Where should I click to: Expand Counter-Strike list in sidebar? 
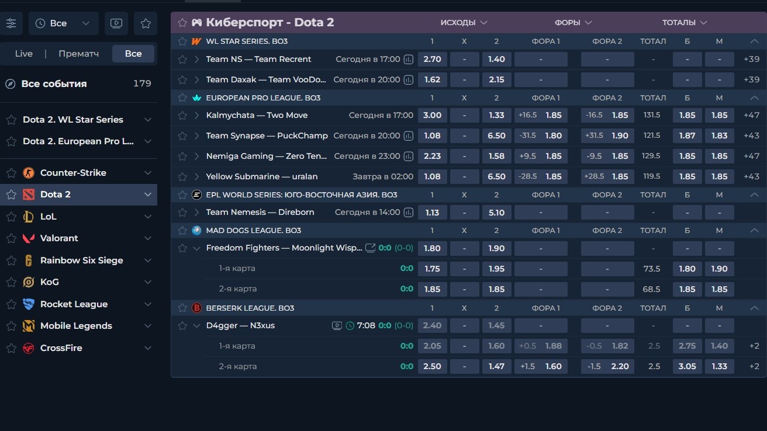tap(148, 173)
